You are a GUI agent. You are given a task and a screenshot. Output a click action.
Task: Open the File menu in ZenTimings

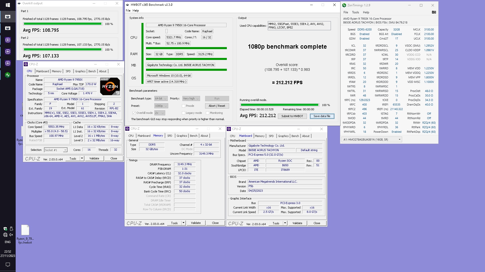click(346, 12)
